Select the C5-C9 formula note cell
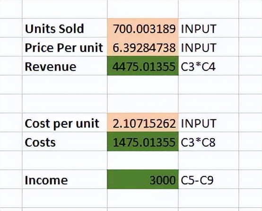This screenshot has height=211, width=262. point(209,179)
